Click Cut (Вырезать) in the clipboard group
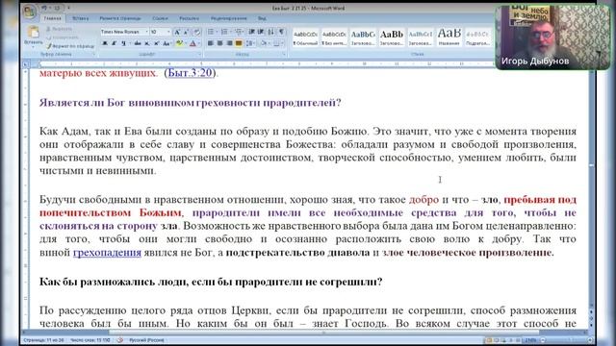Viewport: 616px width, 346px height. tap(59, 29)
